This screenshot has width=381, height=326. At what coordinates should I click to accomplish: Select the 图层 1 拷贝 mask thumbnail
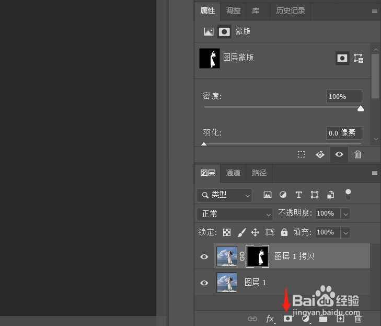click(258, 256)
